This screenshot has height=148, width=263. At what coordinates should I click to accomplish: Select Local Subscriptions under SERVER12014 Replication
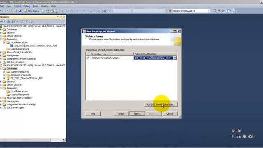coord(20,49)
